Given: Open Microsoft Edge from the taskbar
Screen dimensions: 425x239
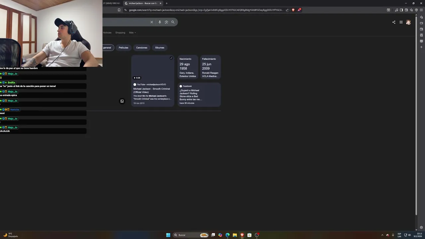Looking at the screenshot, I should tap(227, 235).
